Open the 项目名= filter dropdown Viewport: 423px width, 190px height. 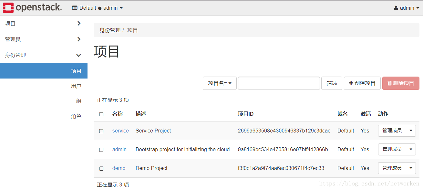point(220,83)
